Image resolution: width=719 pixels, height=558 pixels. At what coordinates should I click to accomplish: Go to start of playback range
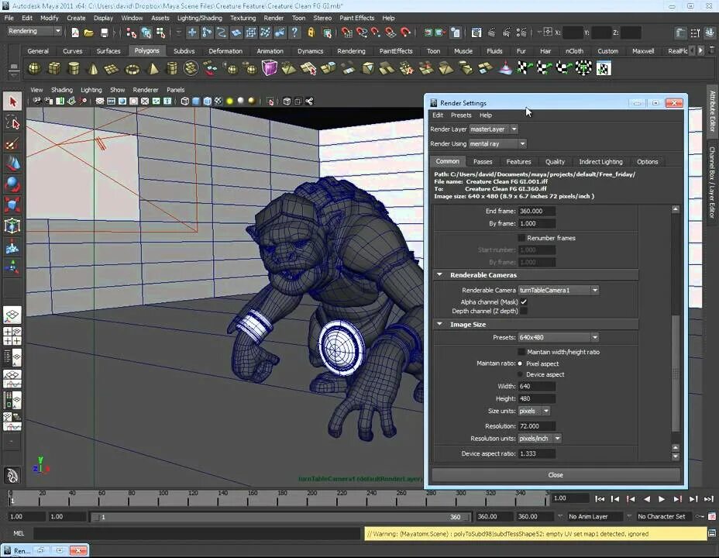[x=600, y=499]
